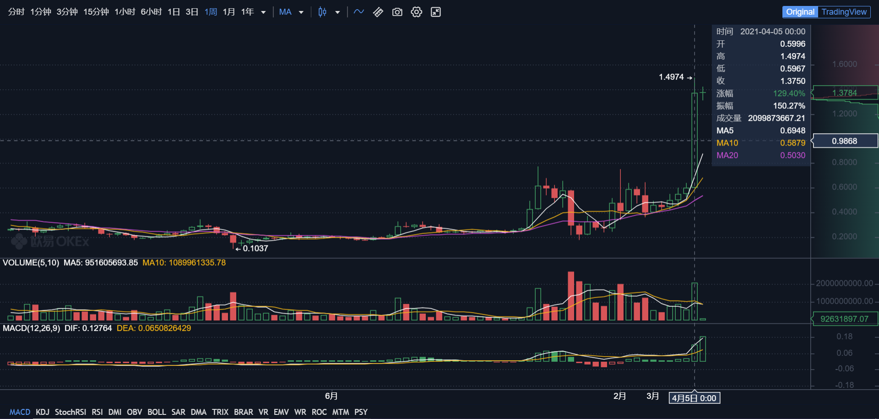Switch to Original chart mode
This screenshot has width=879, height=419.
point(800,12)
